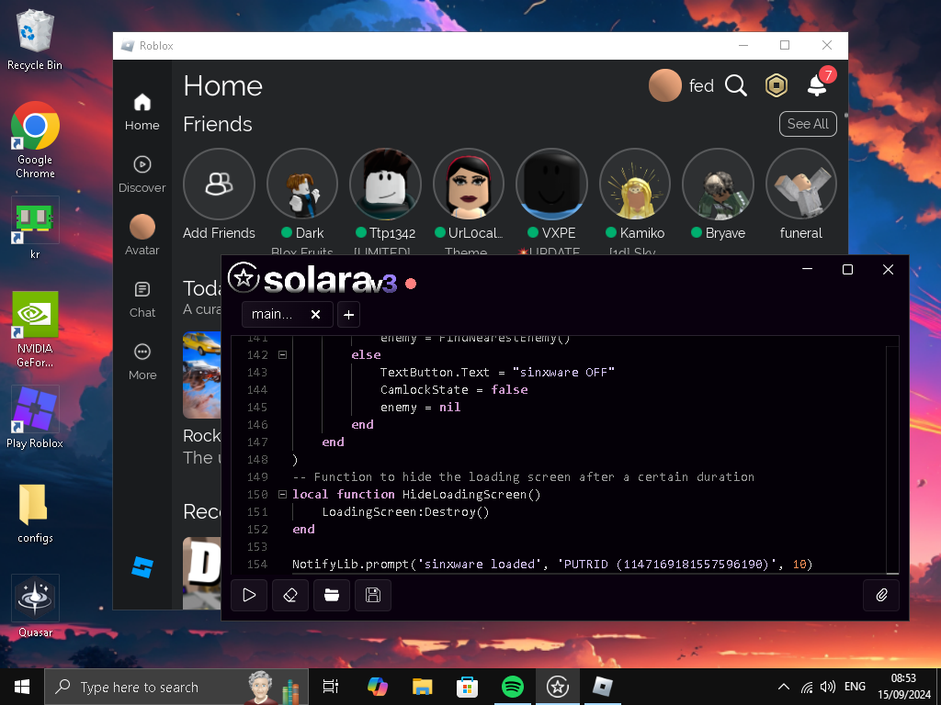Open Google Chrome desktop shortcut

coord(35,140)
